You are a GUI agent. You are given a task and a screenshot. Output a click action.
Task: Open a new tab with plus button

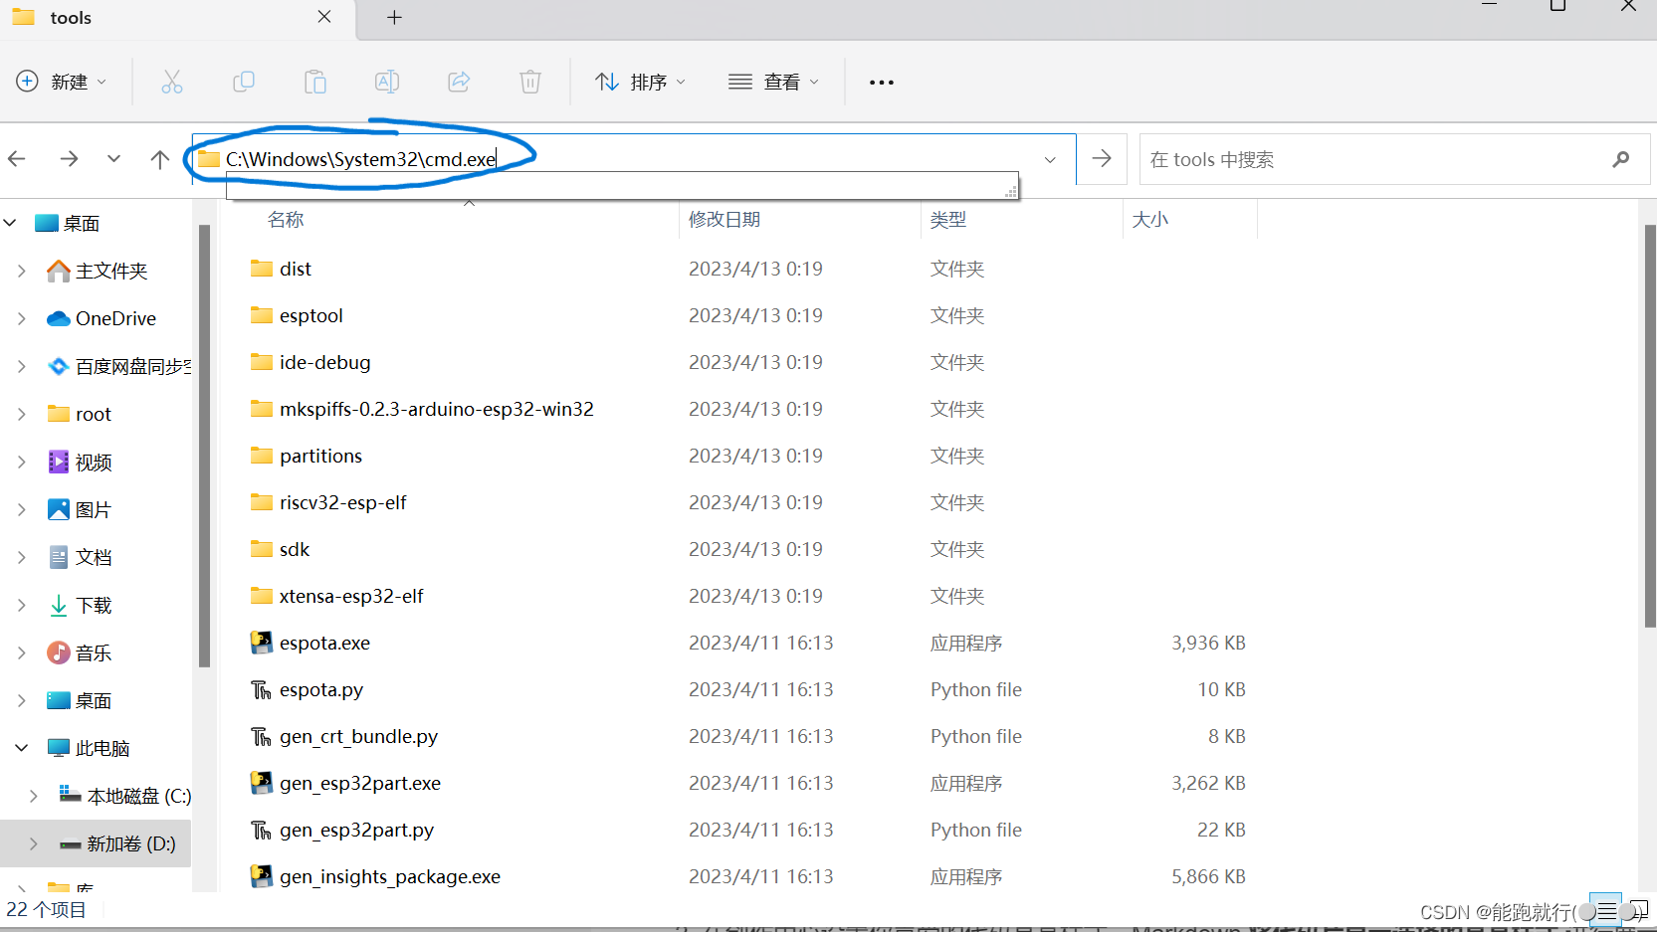394,17
